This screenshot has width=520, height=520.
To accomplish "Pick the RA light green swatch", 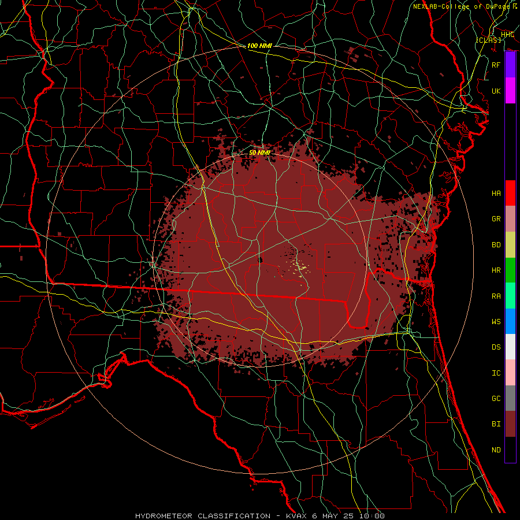I will (510, 295).
